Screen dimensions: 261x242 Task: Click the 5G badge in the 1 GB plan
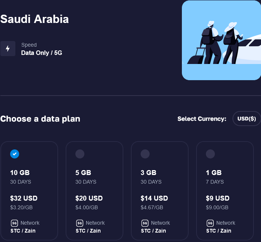[x=210, y=223]
